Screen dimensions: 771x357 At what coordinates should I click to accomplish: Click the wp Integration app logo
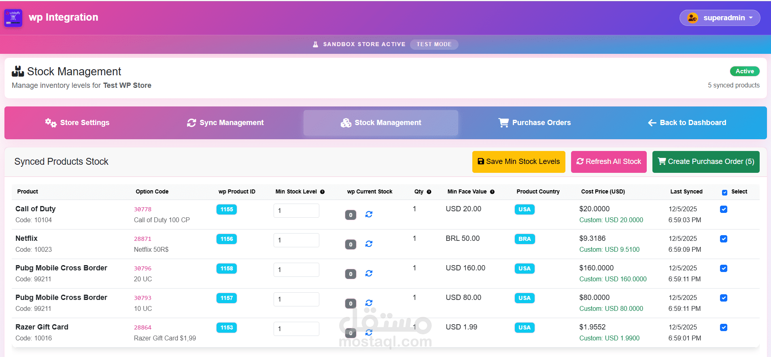[13, 18]
